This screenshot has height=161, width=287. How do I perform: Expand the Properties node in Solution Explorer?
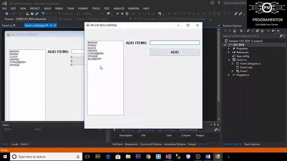[x=229, y=49]
